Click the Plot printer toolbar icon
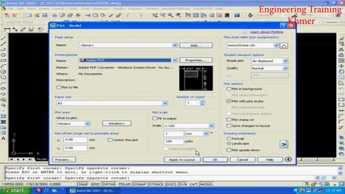Screen dimensions: 345x194 coord(54,15)
